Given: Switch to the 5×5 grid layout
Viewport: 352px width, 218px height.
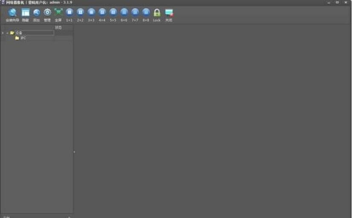Looking at the screenshot, I should (113, 13).
